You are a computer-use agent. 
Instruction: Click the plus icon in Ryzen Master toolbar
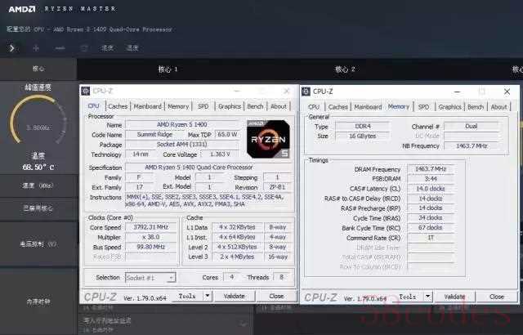point(36,48)
